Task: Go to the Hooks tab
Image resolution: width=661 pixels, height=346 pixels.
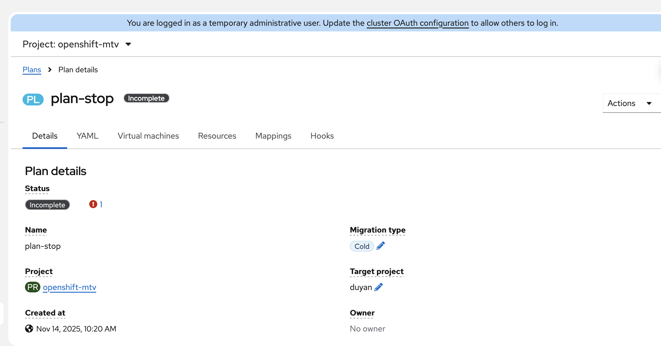Action: (322, 136)
